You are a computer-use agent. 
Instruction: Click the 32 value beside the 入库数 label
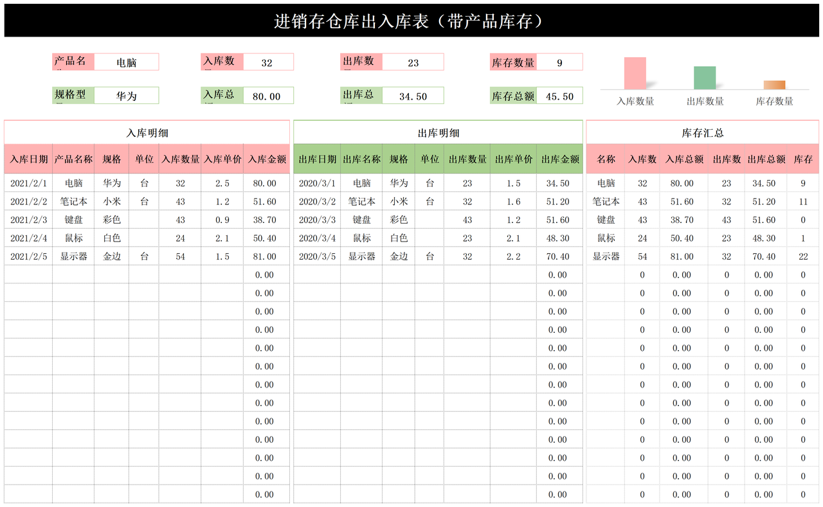point(267,62)
